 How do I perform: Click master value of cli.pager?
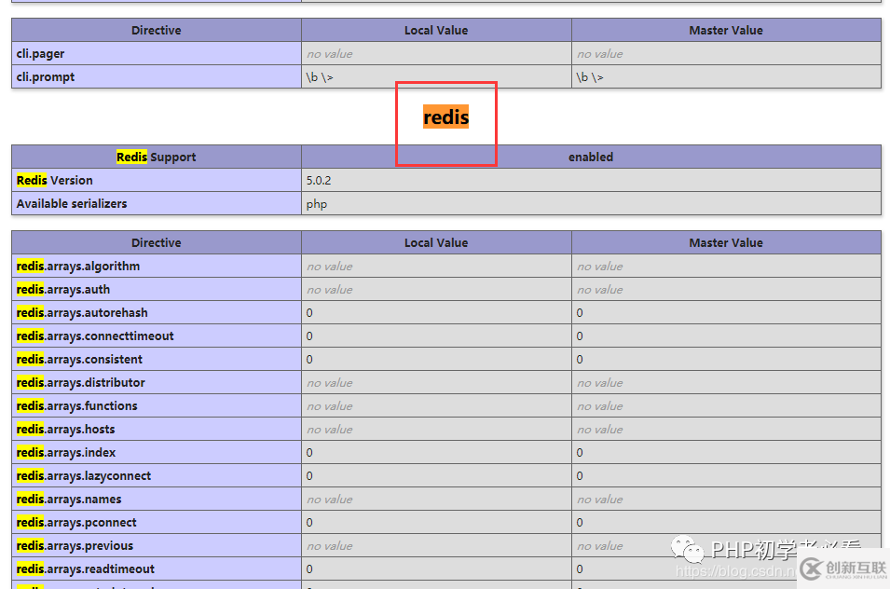point(726,53)
